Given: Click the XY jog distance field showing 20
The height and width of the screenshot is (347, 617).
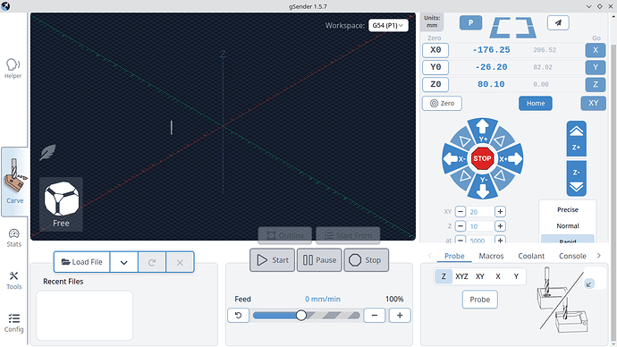Looking at the screenshot, I should point(480,212).
